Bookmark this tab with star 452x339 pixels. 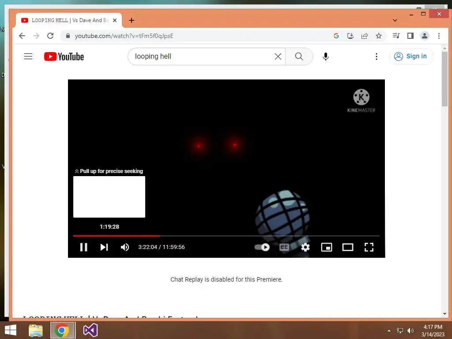379,36
